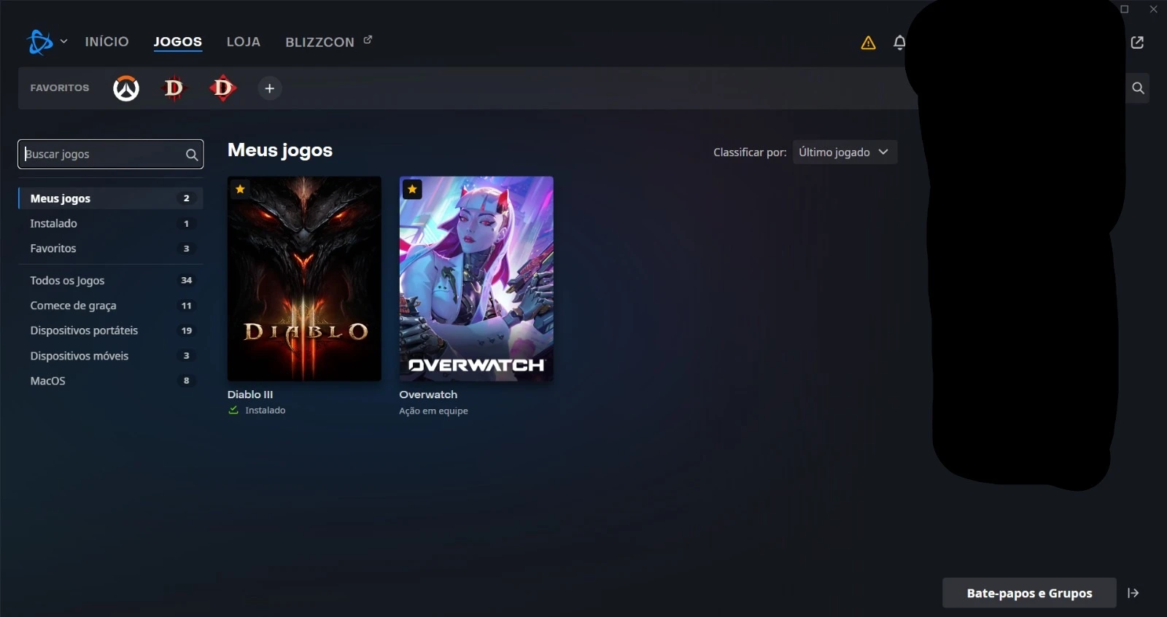Open the Diablo III cover art
Image resolution: width=1167 pixels, height=617 pixels.
point(304,279)
